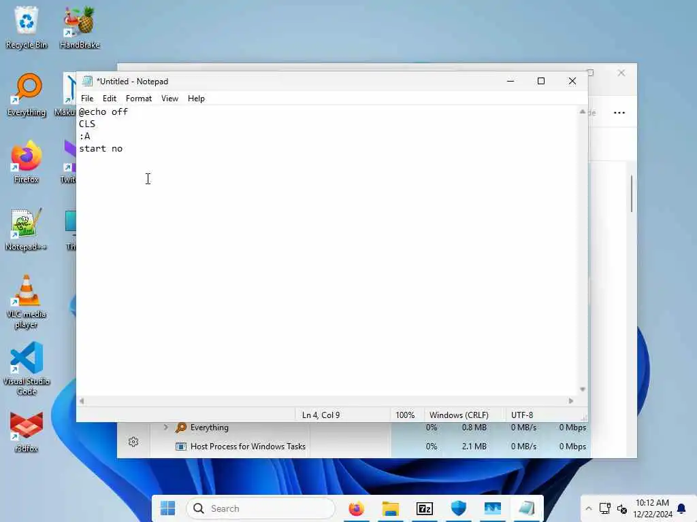Open the Notepad File menu
The image size is (697, 522).
(x=87, y=99)
